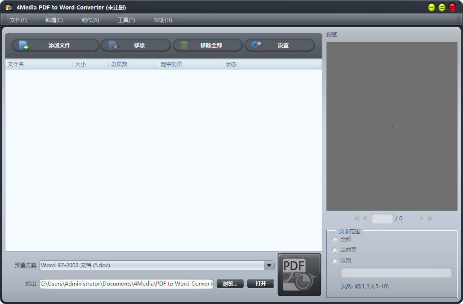Open the Edit (编辑) menu

coord(54,20)
